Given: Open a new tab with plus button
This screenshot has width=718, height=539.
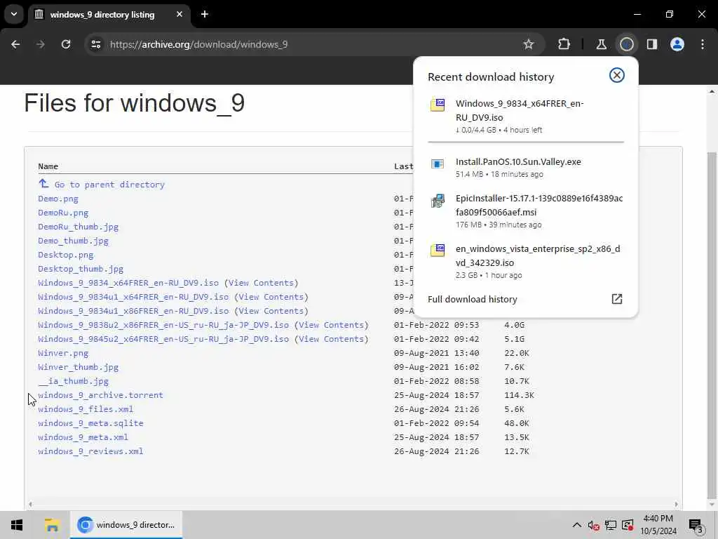Looking at the screenshot, I should click(x=205, y=14).
